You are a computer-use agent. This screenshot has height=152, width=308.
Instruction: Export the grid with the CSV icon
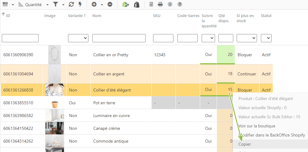click(x=151, y=4)
